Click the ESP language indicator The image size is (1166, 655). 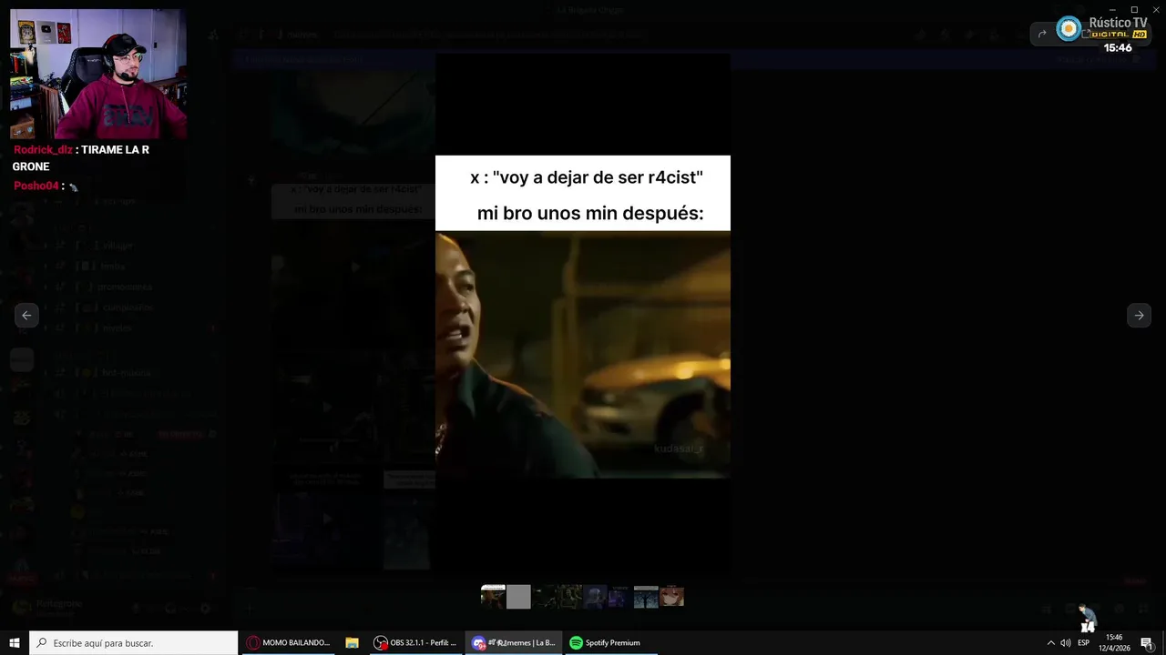pos(1083,642)
